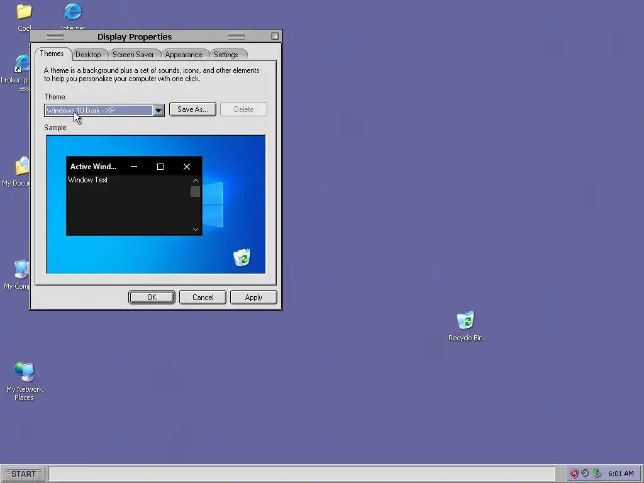Confirm with the OK button
Image resolution: width=644 pixels, height=483 pixels.
[x=152, y=297]
